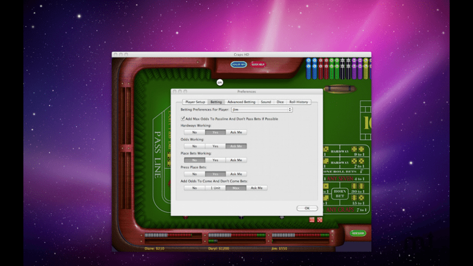Confirm preferences with the OK button
This screenshot has width=473, height=266.
(x=307, y=208)
